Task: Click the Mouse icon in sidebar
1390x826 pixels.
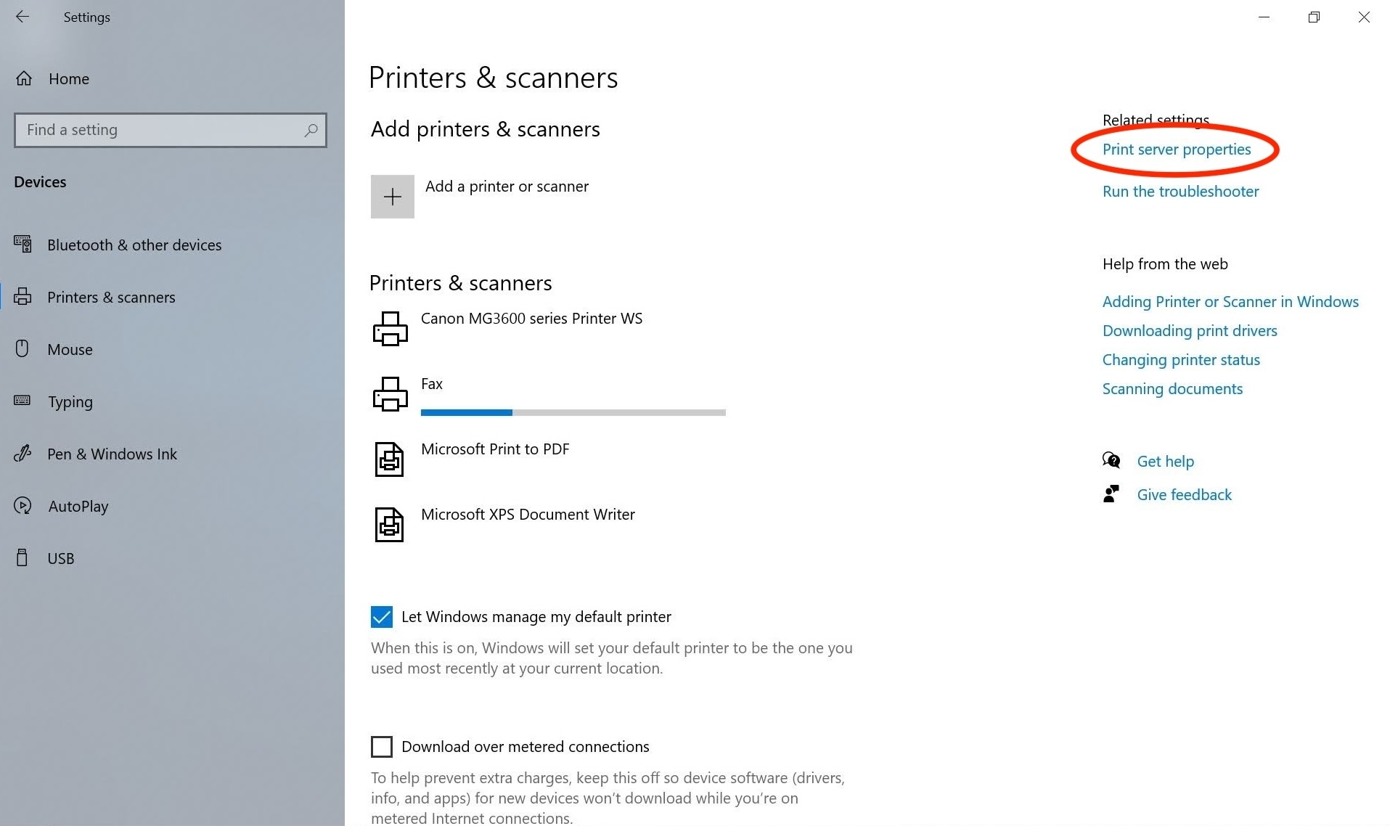Action: coord(23,348)
